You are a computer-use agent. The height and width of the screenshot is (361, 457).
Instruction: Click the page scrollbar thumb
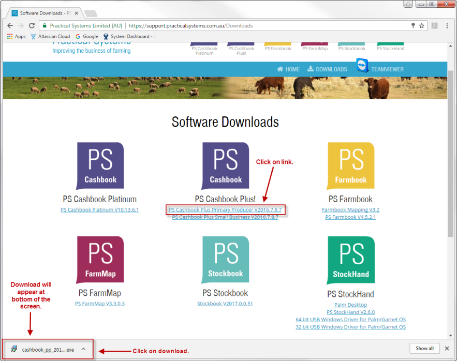tap(451, 154)
